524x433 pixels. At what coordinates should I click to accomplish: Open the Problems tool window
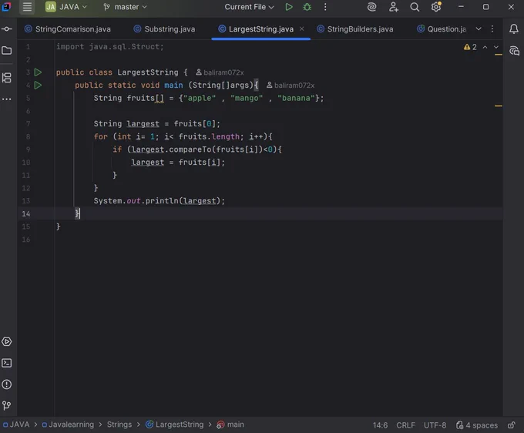click(x=7, y=384)
